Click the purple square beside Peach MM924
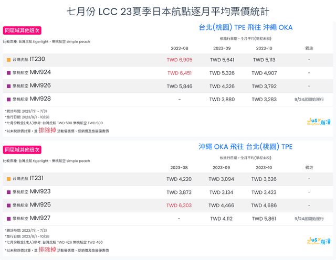Viewport: 336px width, 260px height. [8, 73]
